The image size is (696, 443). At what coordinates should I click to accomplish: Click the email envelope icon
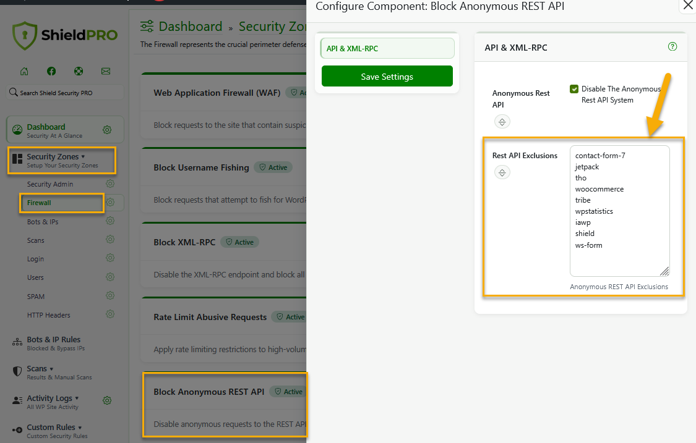point(106,72)
